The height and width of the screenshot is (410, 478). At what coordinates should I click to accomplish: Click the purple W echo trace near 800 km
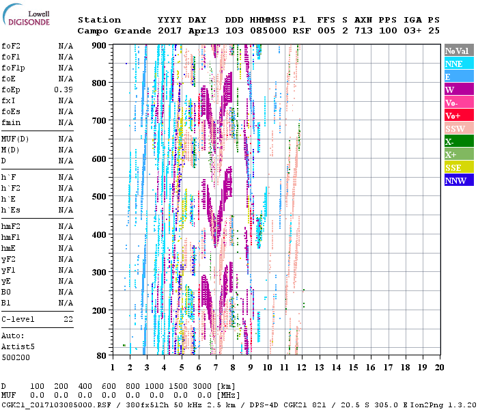227,89
